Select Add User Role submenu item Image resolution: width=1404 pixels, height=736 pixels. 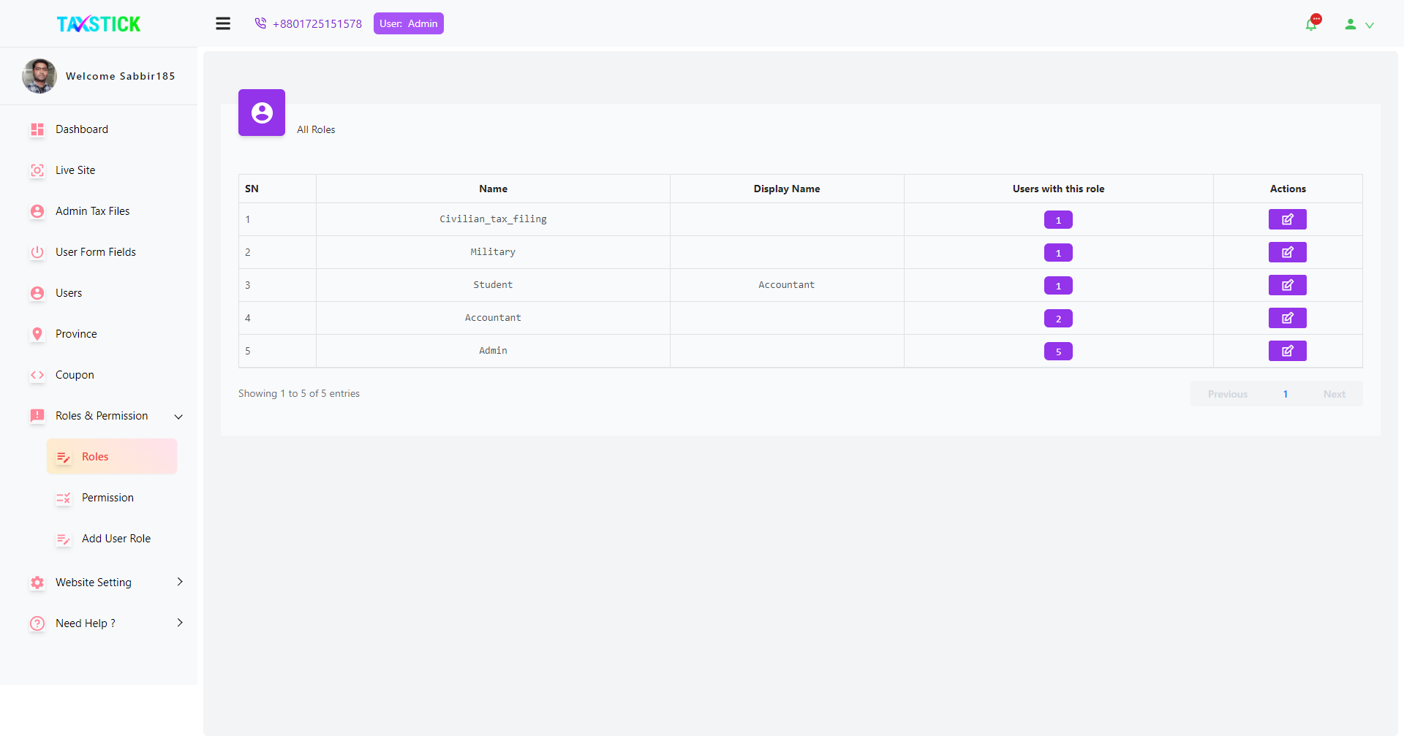116,539
